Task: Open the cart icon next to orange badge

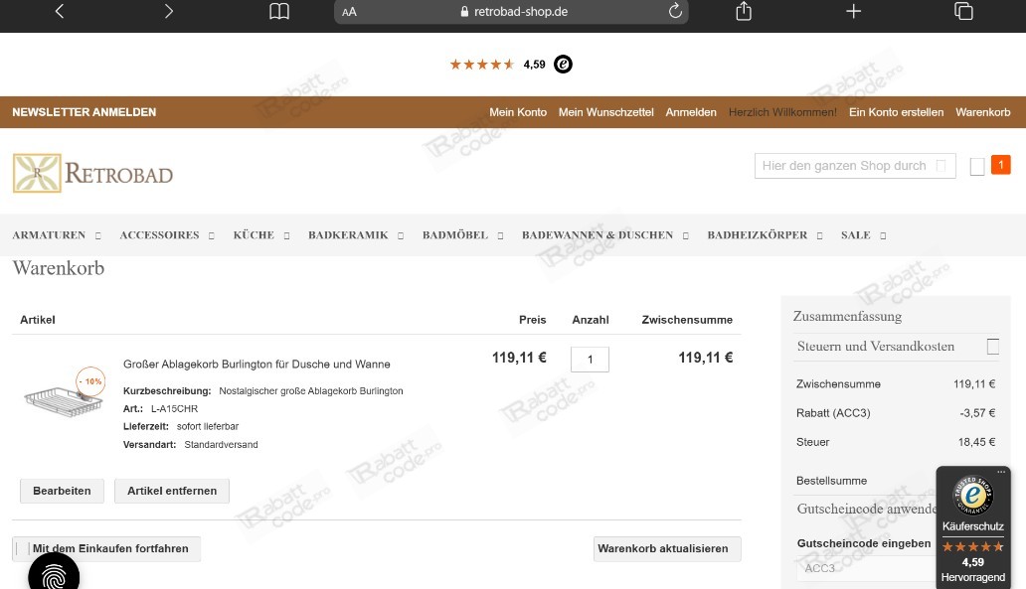Action: pyautogui.click(x=977, y=167)
